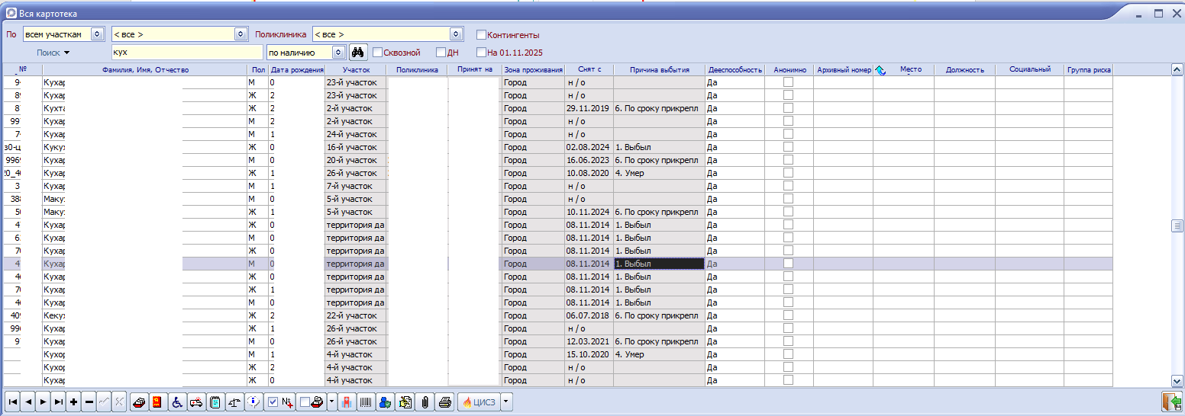The image size is (1185, 416).
Task: Click the ambulance icon in toolbar
Action: pyautogui.click(x=195, y=402)
